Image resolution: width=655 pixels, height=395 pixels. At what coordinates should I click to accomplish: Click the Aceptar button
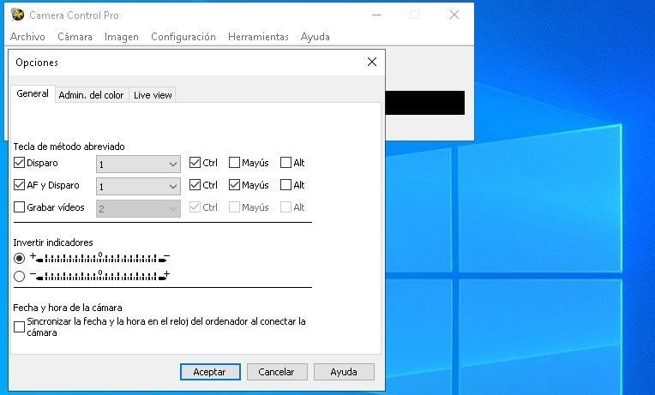(210, 372)
